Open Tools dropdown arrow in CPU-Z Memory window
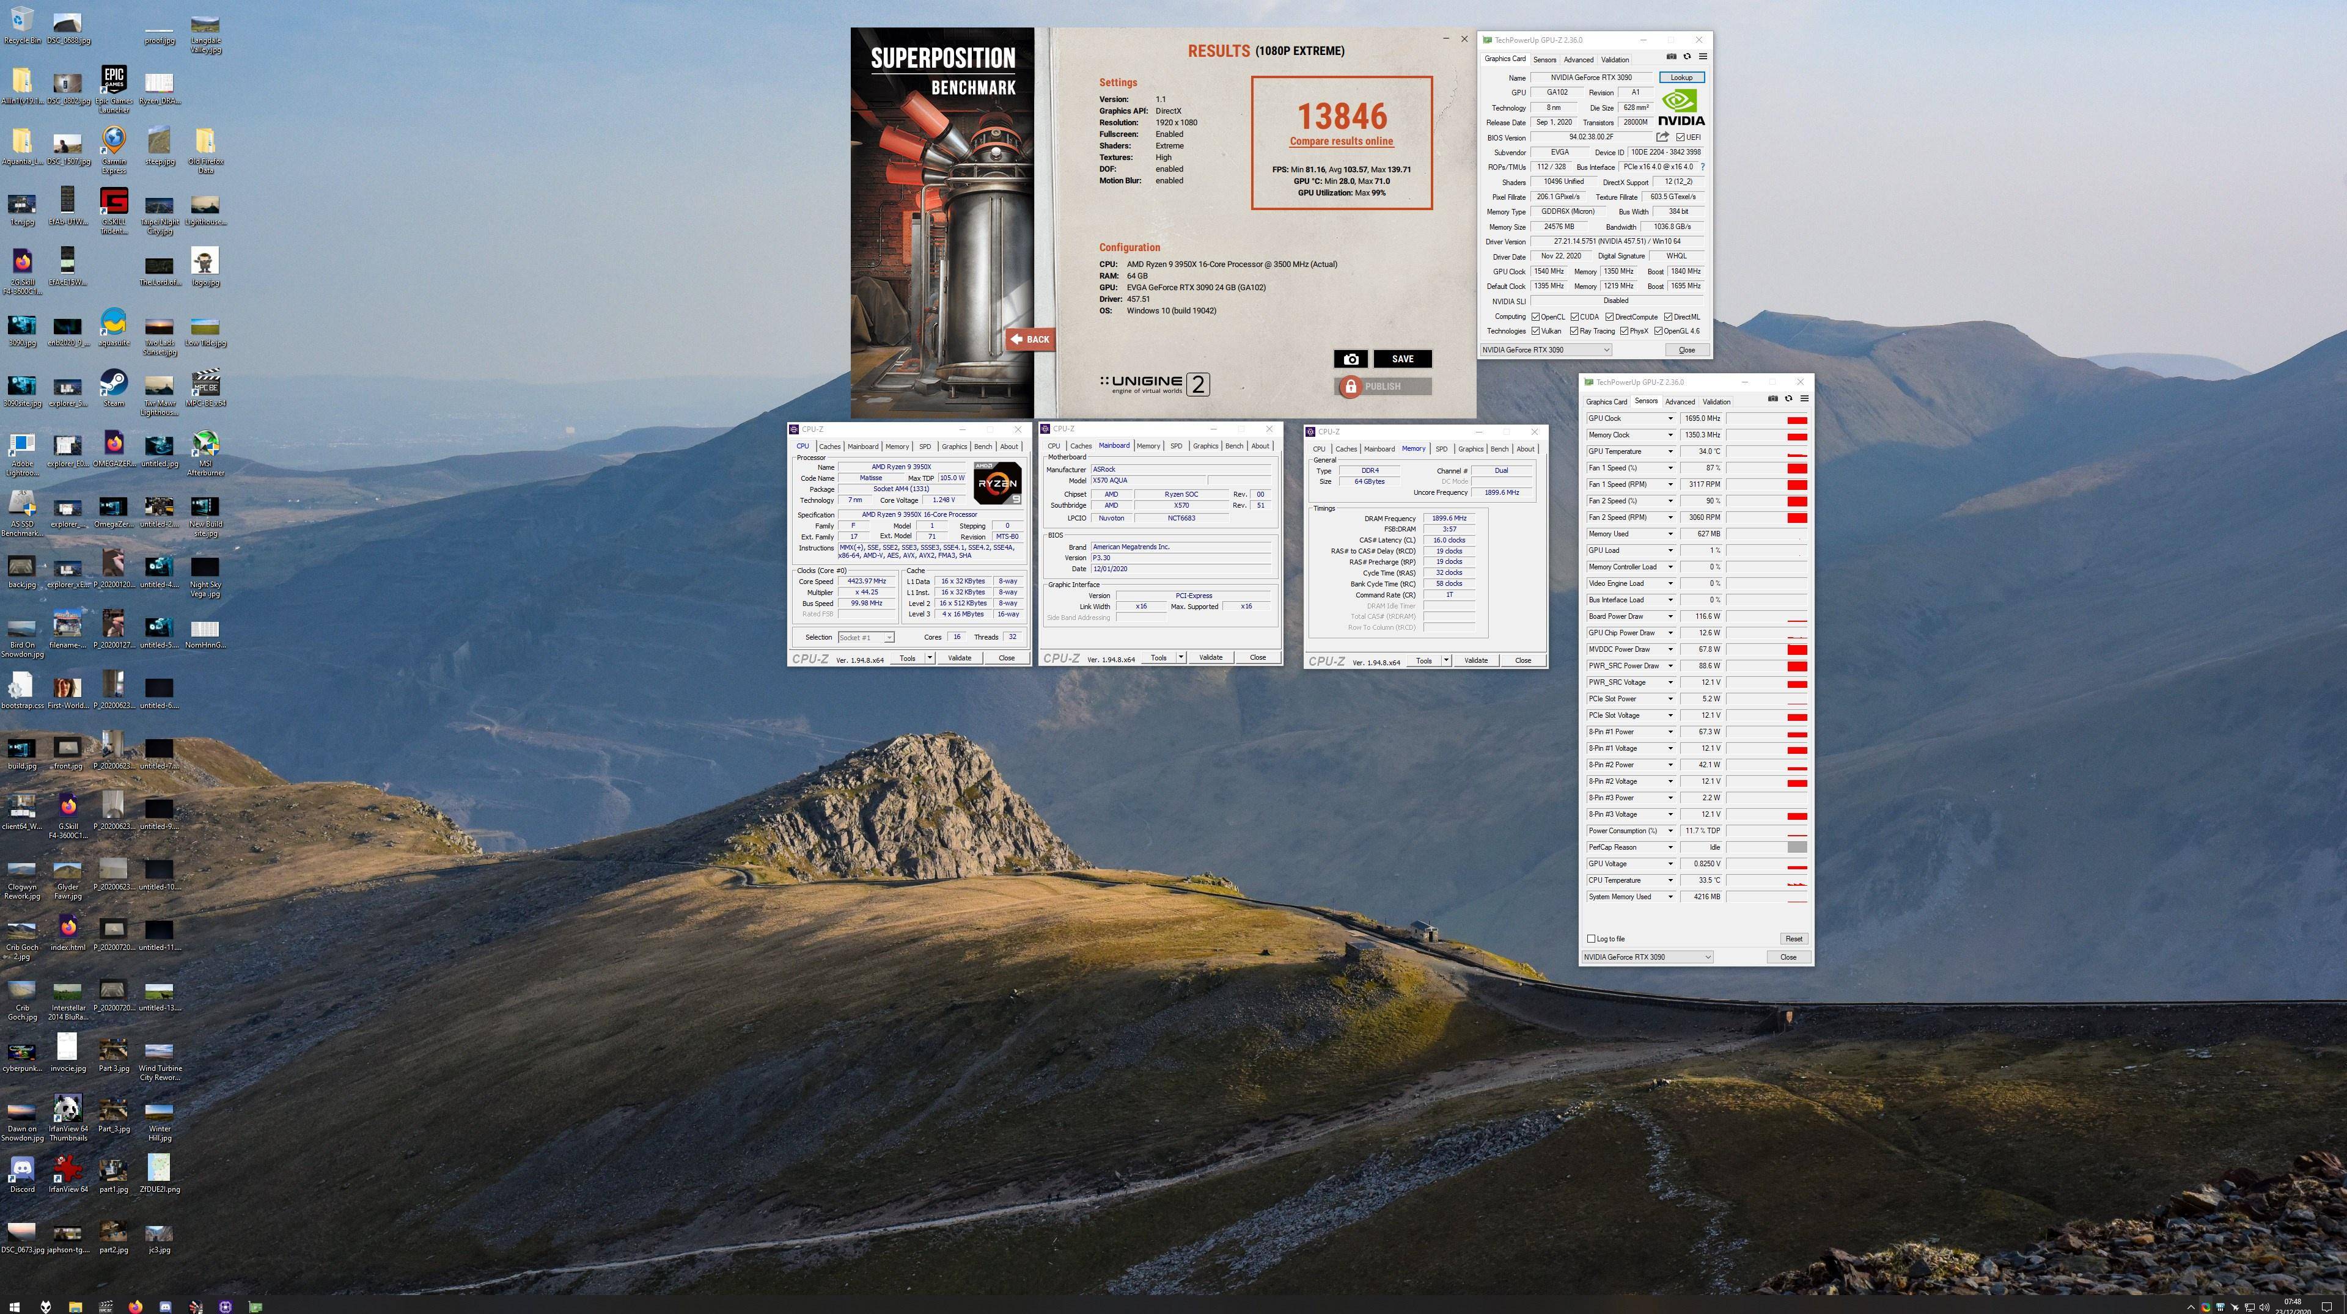 [1446, 660]
